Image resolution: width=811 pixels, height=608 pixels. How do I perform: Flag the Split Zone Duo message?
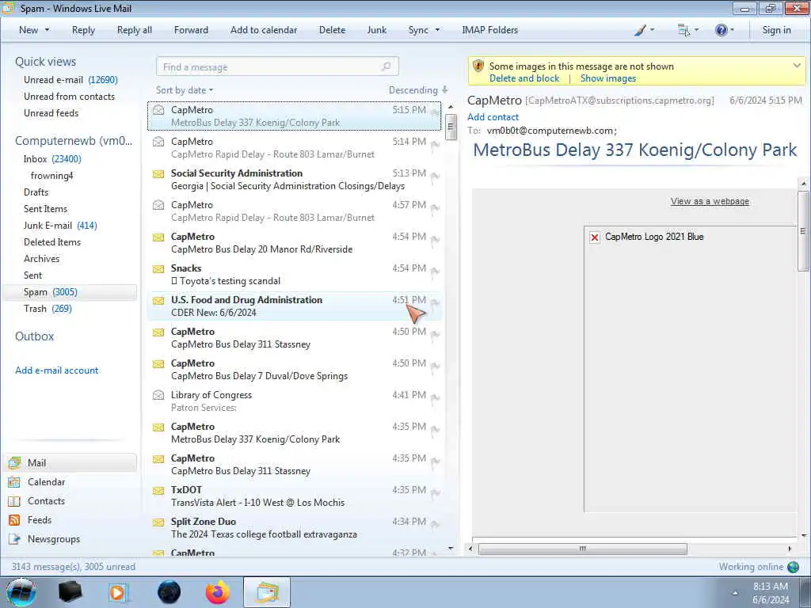[x=435, y=526]
